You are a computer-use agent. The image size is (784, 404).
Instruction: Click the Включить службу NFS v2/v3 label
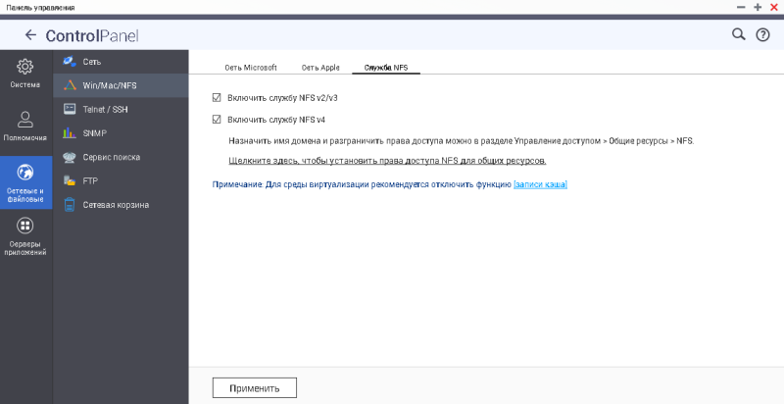tap(282, 98)
